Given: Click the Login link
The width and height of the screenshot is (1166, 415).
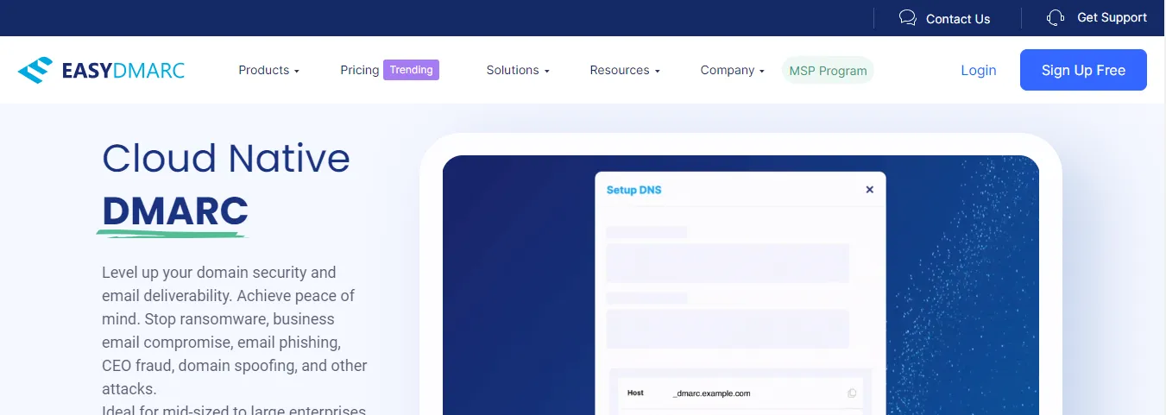Looking at the screenshot, I should [x=979, y=70].
